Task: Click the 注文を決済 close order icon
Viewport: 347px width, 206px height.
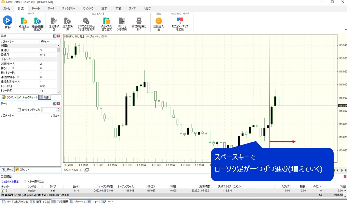Action: [x=67, y=22]
